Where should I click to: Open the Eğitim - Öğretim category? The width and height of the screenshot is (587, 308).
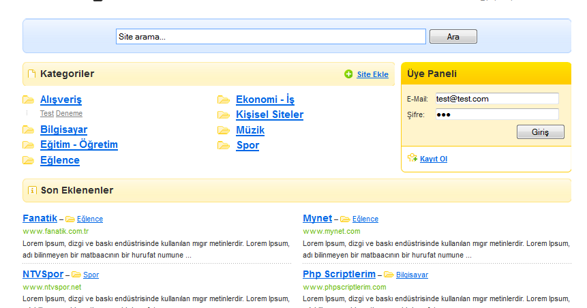pyautogui.click(x=79, y=144)
